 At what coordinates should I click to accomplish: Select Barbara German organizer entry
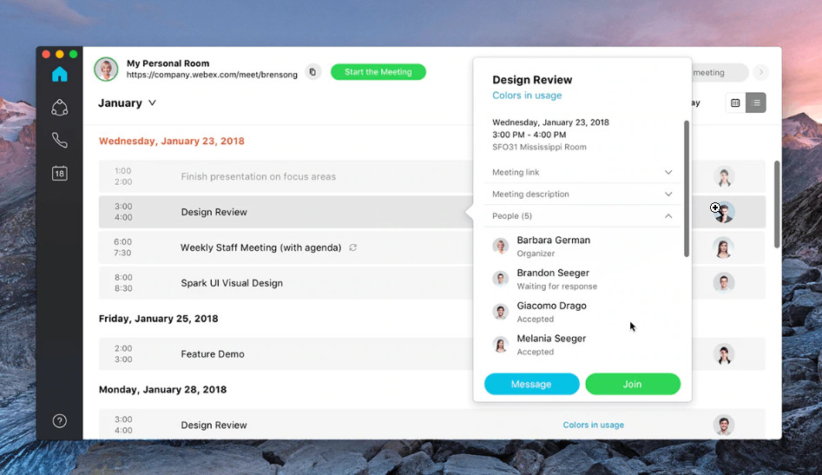(x=582, y=247)
